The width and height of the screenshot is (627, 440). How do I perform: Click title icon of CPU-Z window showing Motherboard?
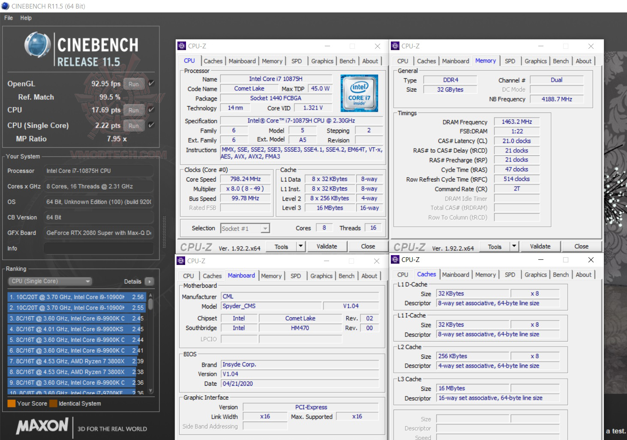pyautogui.click(x=181, y=261)
